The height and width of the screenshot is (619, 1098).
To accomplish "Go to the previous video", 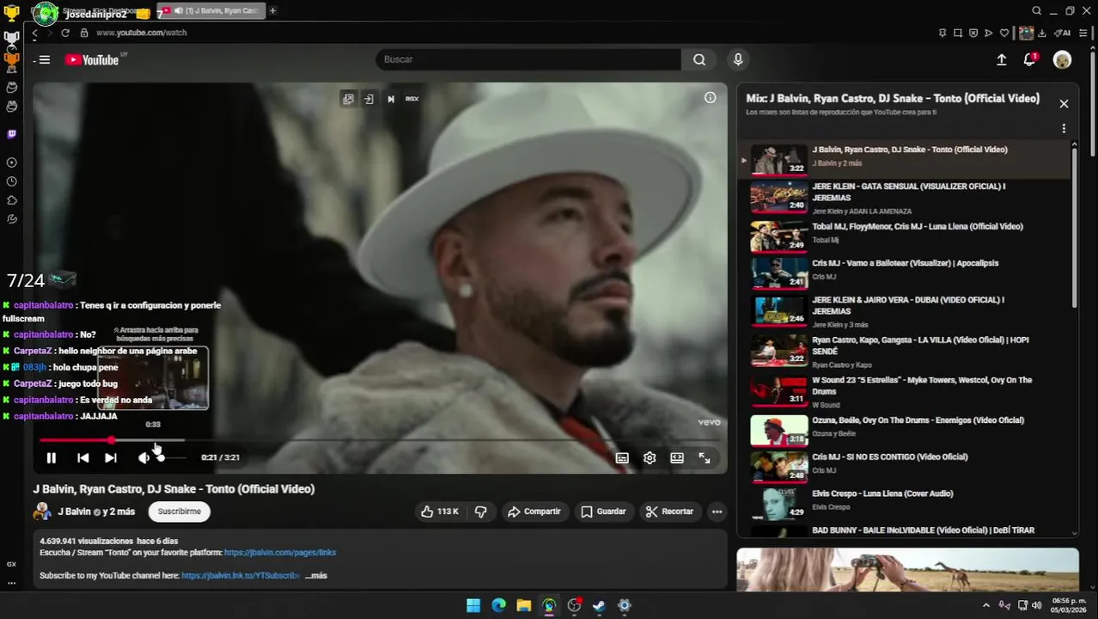I will (x=83, y=458).
